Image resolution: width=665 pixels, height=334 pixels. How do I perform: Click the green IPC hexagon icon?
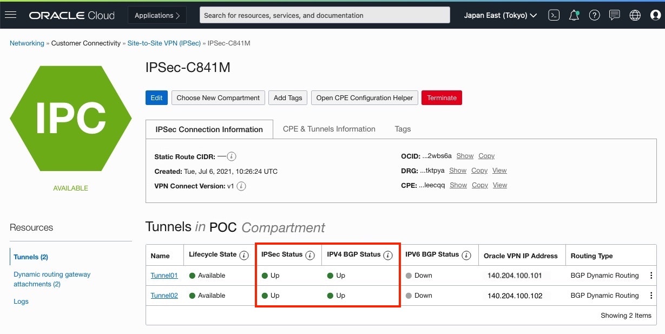(x=71, y=119)
